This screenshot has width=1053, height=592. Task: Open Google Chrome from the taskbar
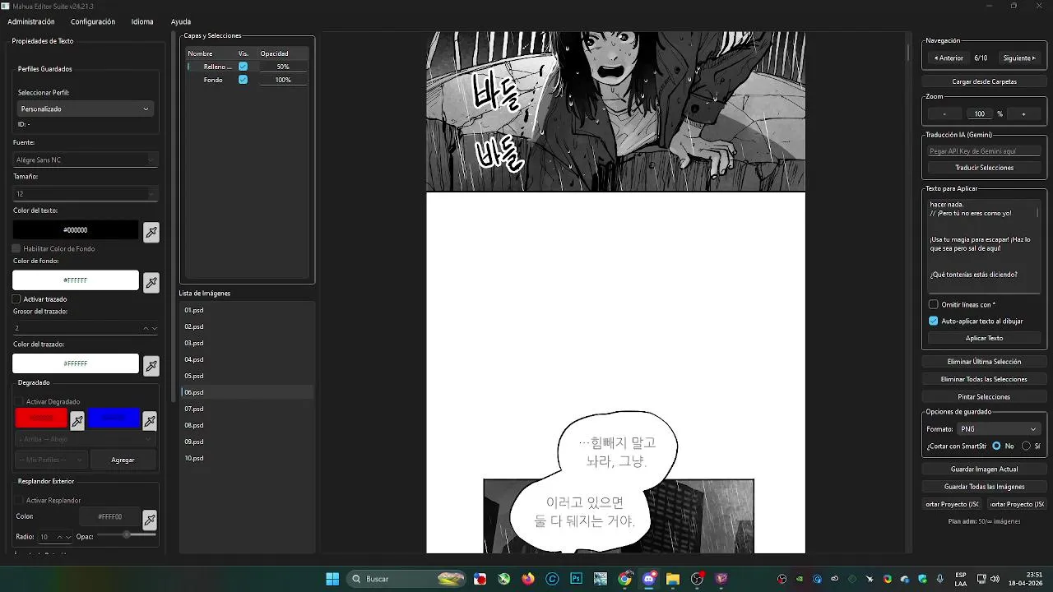[x=625, y=579]
